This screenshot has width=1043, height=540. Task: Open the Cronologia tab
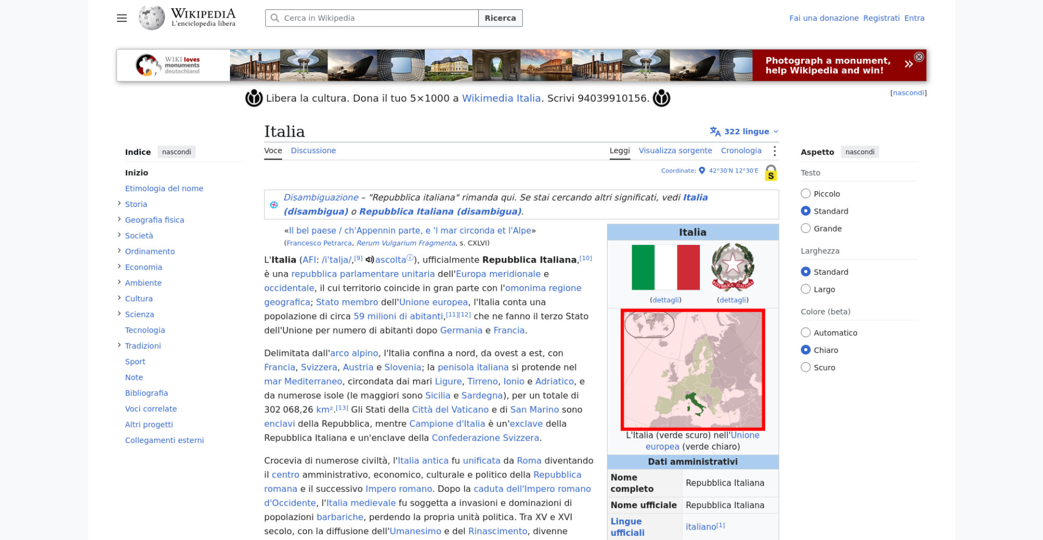point(741,151)
